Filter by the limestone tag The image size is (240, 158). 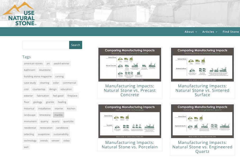(x=45, y=115)
